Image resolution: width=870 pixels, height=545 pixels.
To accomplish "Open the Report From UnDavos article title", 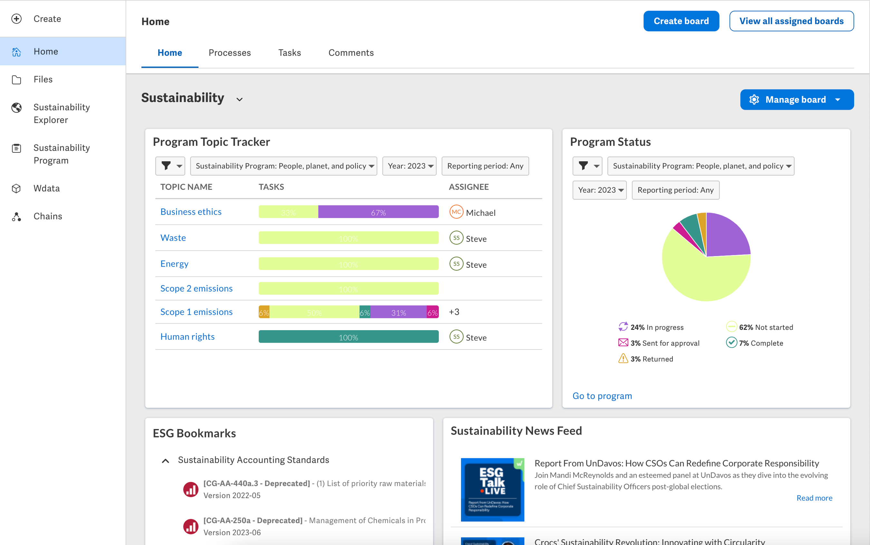I will tap(676, 463).
